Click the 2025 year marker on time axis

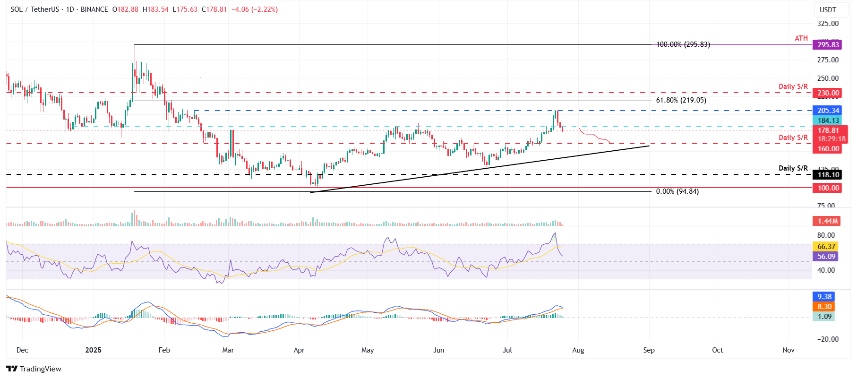(x=93, y=350)
